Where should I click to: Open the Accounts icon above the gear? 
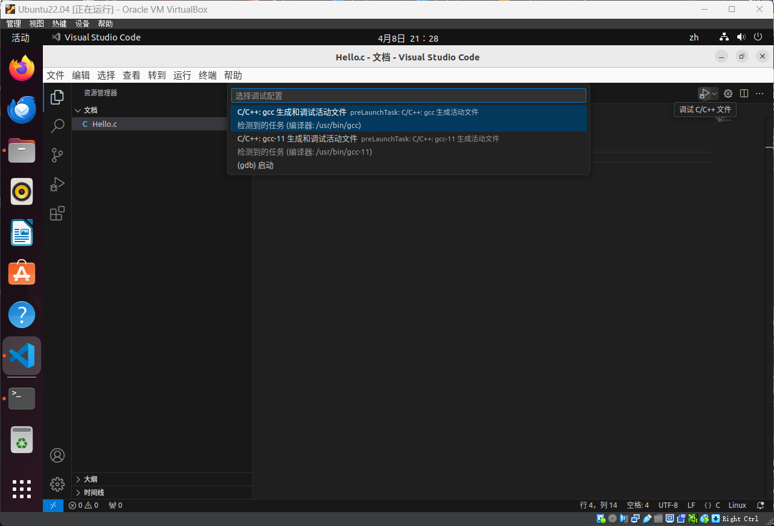(57, 455)
